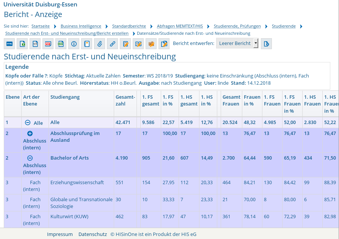
Task: Export report as XML code file
Action: click(35, 44)
